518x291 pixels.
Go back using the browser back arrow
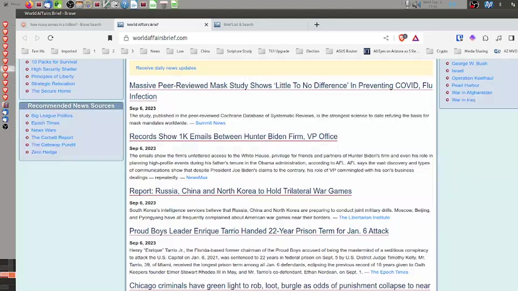(25, 38)
